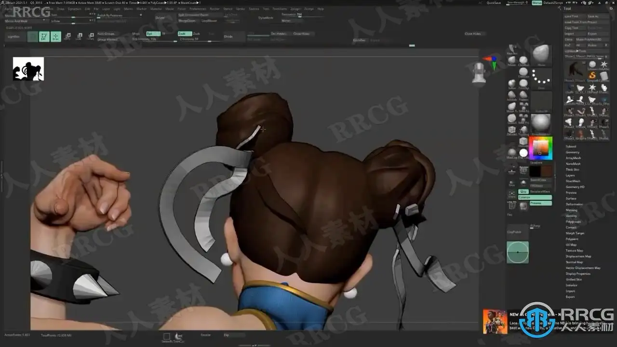Screen dimensions: 617x347
Task: Toggle the Menus button
Action: 537,3
